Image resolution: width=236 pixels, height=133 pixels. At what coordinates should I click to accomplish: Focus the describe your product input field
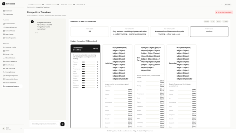[x=45, y=124]
